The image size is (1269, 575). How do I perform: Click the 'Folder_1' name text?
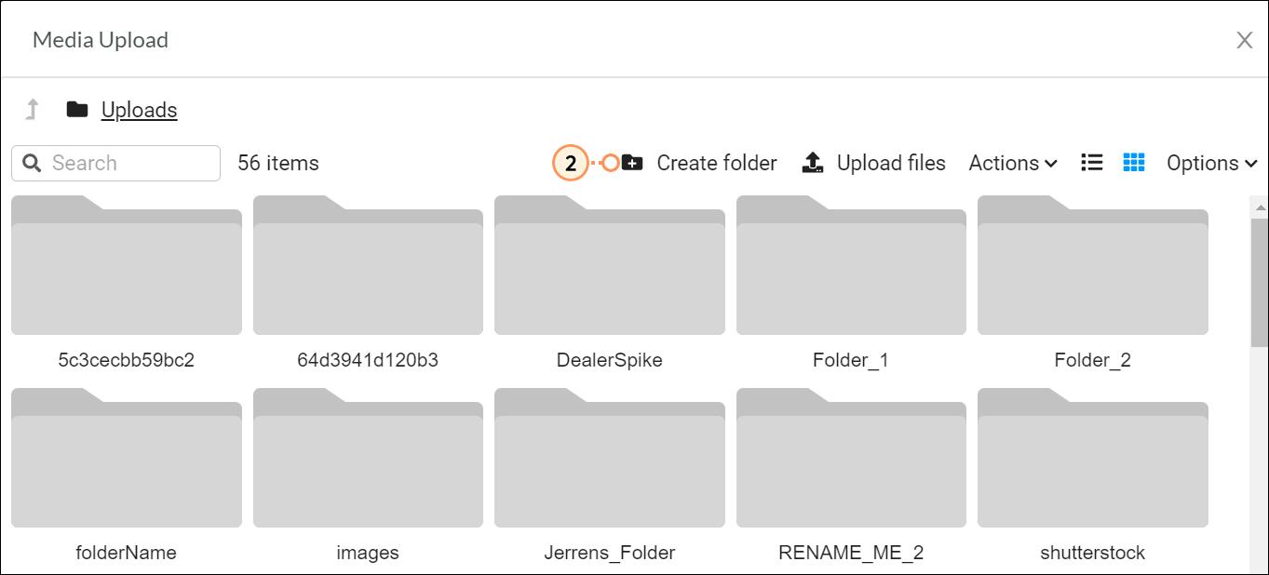pyautogui.click(x=851, y=360)
